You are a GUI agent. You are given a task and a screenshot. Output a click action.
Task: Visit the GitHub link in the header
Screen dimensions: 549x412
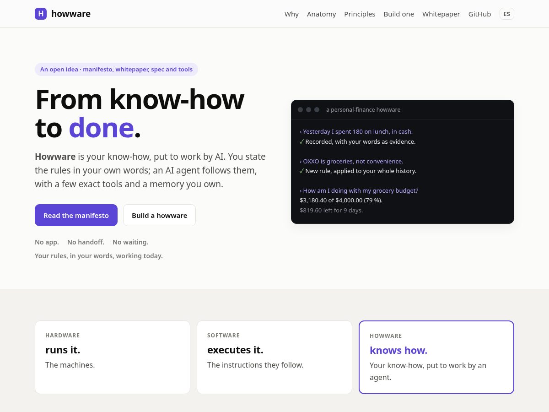[479, 14]
